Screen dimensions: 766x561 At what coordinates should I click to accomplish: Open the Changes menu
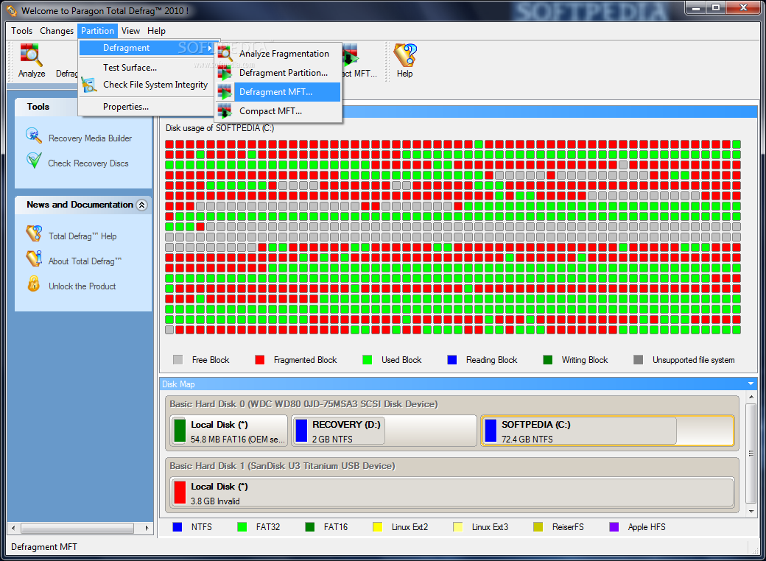click(x=57, y=31)
